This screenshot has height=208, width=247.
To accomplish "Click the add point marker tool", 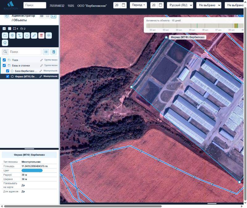I will (x=12, y=36).
